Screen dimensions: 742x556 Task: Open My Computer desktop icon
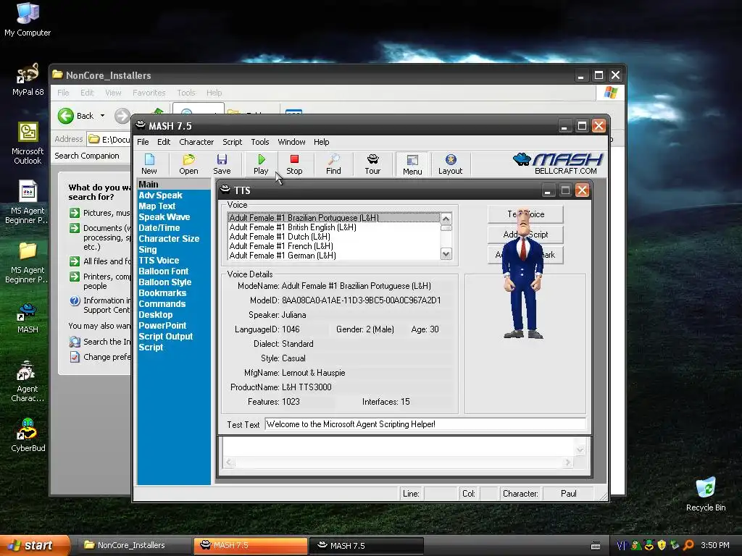(x=28, y=19)
